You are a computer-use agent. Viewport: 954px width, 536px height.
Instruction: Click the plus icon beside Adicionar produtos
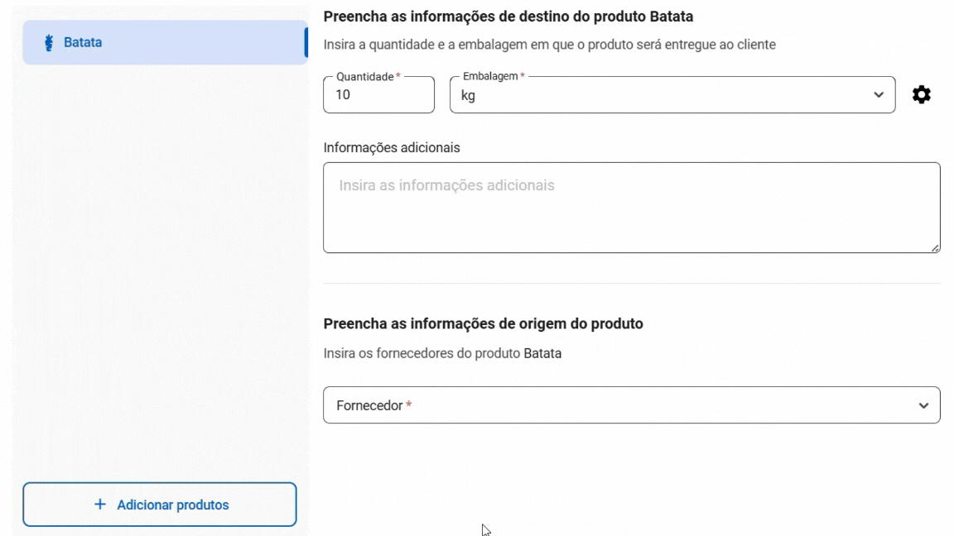[100, 505]
